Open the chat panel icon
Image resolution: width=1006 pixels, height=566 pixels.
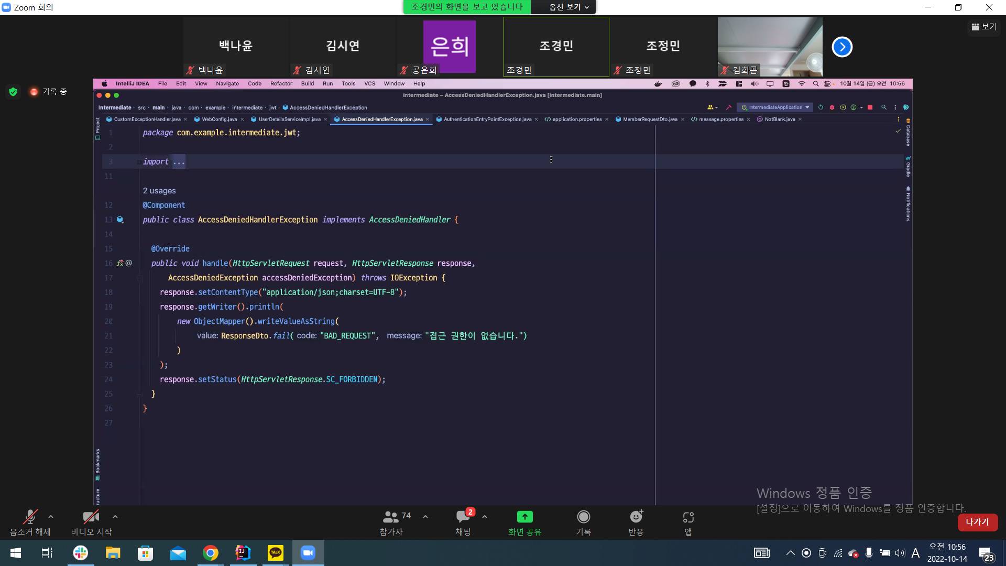tap(463, 517)
